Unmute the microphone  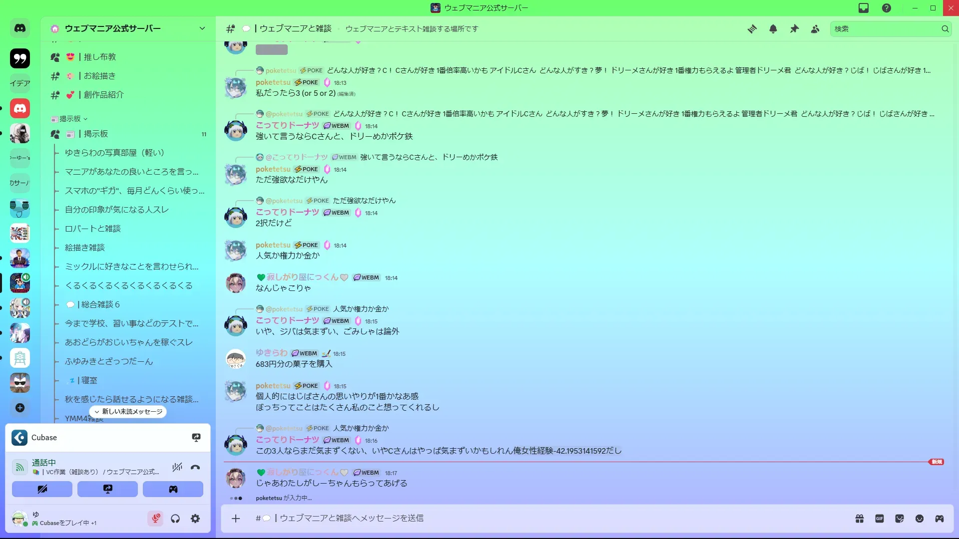[155, 519]
